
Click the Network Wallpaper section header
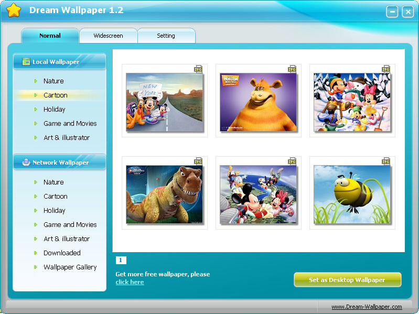point(60,162)
